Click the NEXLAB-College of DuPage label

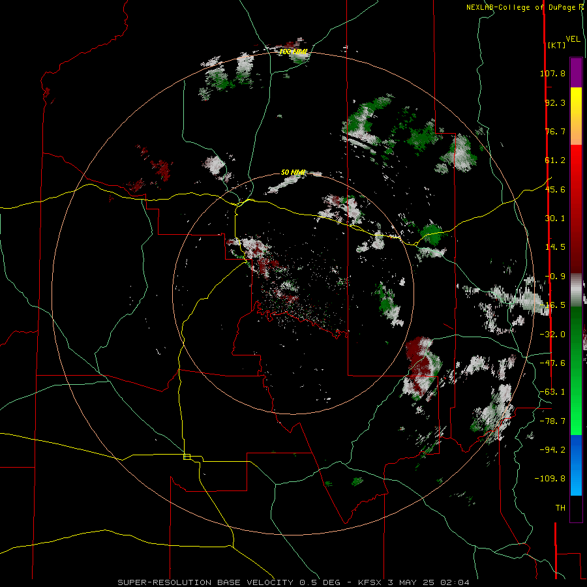tap(522, 7)
